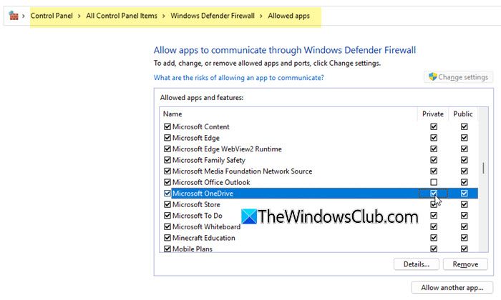Toggle Microsoft To Do name checkbox

pos(167,216)
